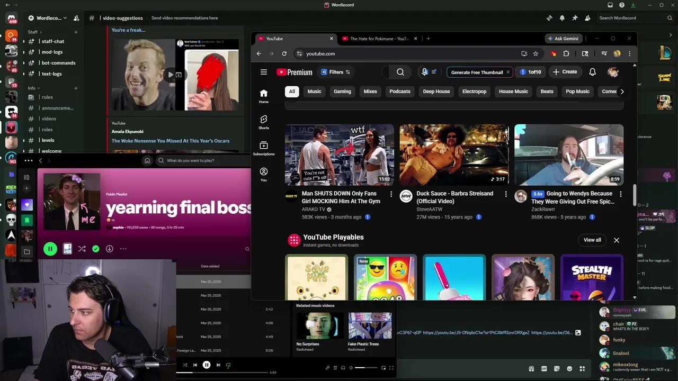The height and width of the screenshot is (381, 678).
Task: Click Ask Gemini button
Action: pos(563,39)
